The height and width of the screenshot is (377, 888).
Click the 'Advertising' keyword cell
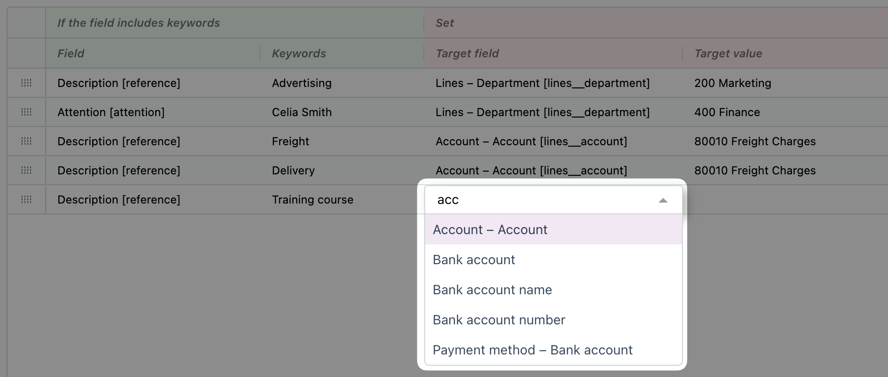[x=342, y=83]
